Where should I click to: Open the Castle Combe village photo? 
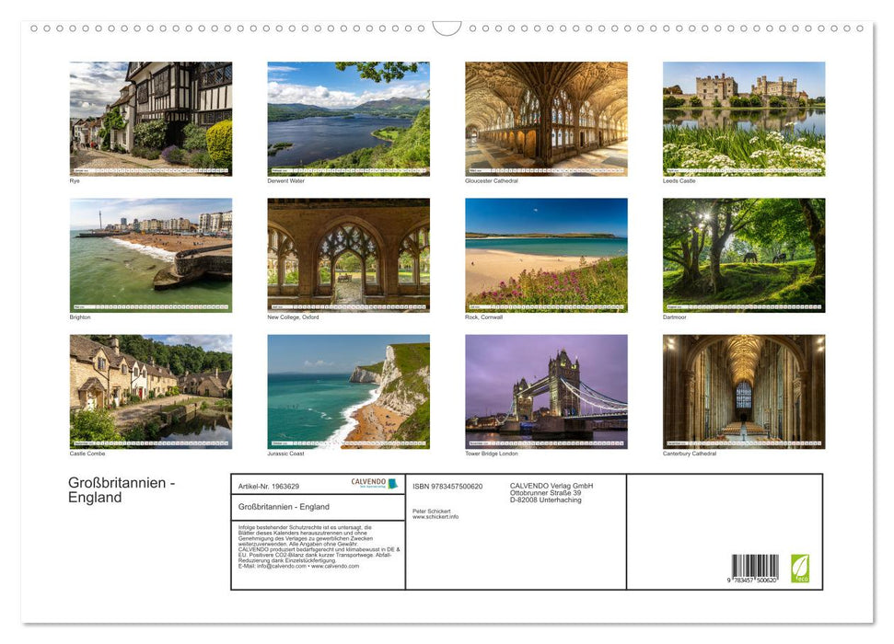point(151,391)
